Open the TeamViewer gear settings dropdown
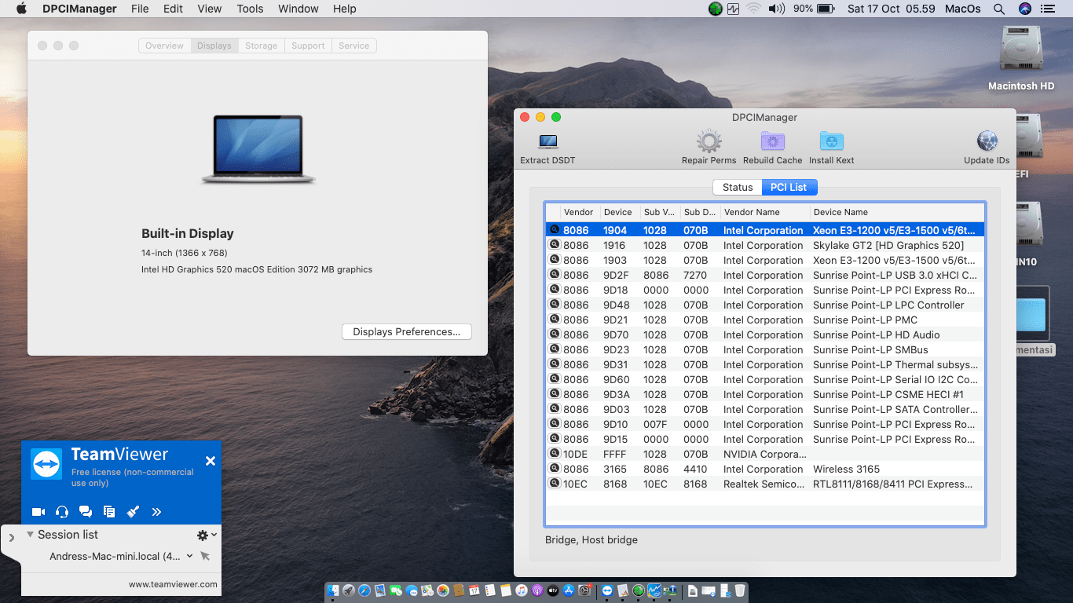The image size is (1073, 603). coord(206,535)
